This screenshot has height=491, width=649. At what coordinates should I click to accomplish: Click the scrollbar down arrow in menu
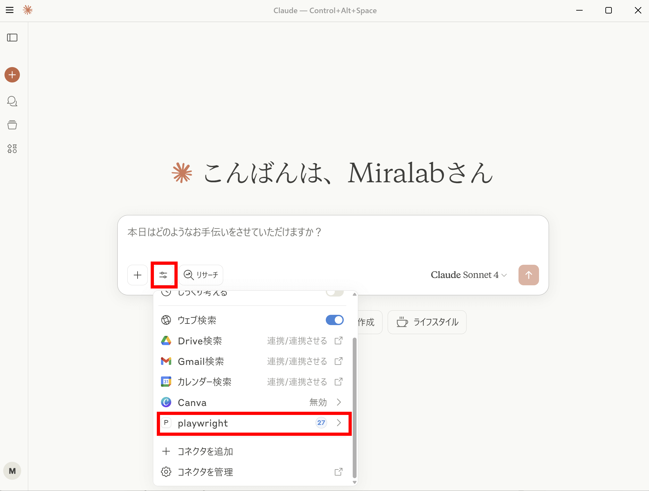coord(354,482)
